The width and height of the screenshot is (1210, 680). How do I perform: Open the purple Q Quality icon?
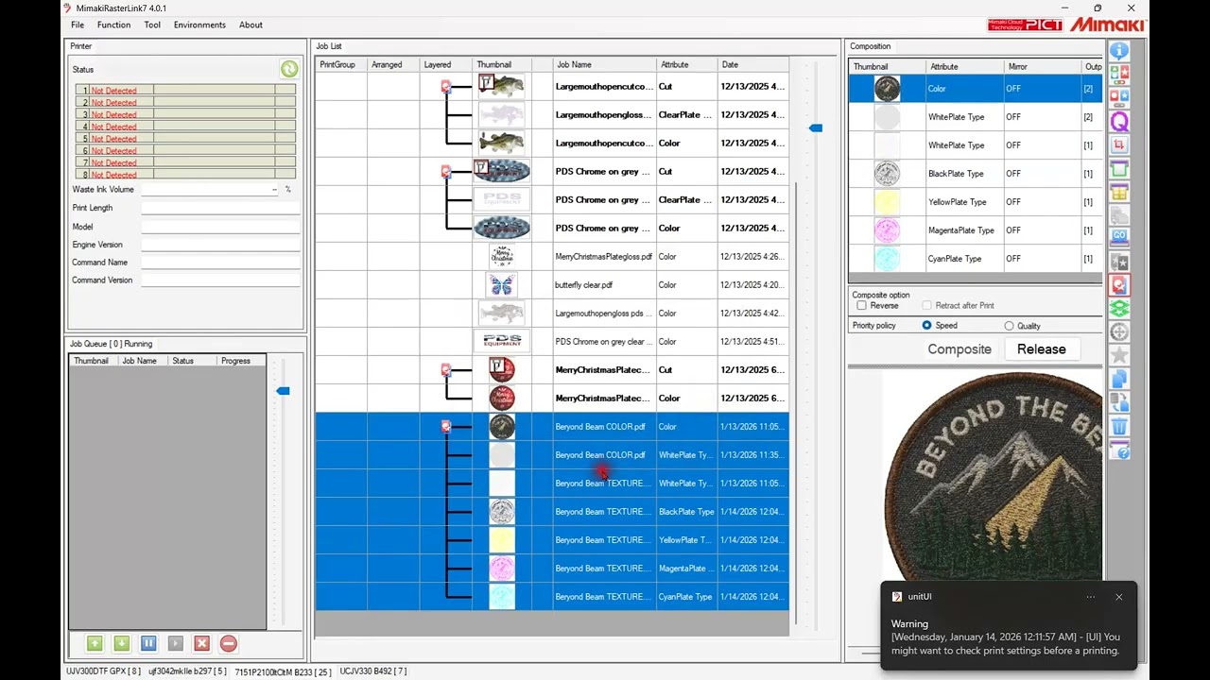[x=1119, y=122]
